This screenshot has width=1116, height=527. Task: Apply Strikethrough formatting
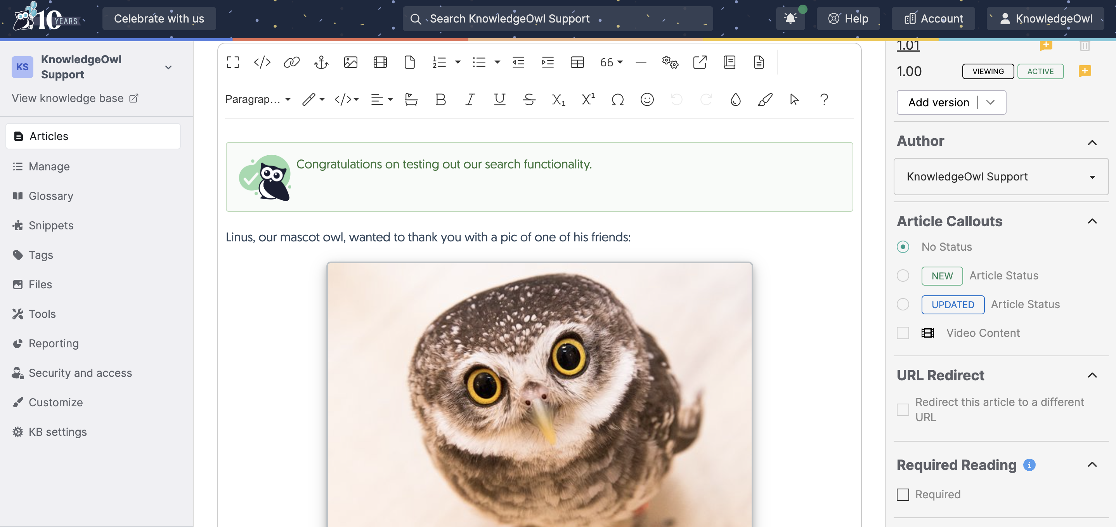click(529, 100)
